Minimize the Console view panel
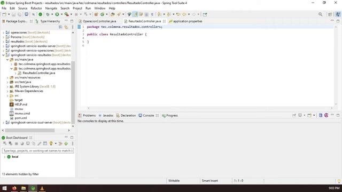Screen dimensions: 342x192 pos(332,115)
